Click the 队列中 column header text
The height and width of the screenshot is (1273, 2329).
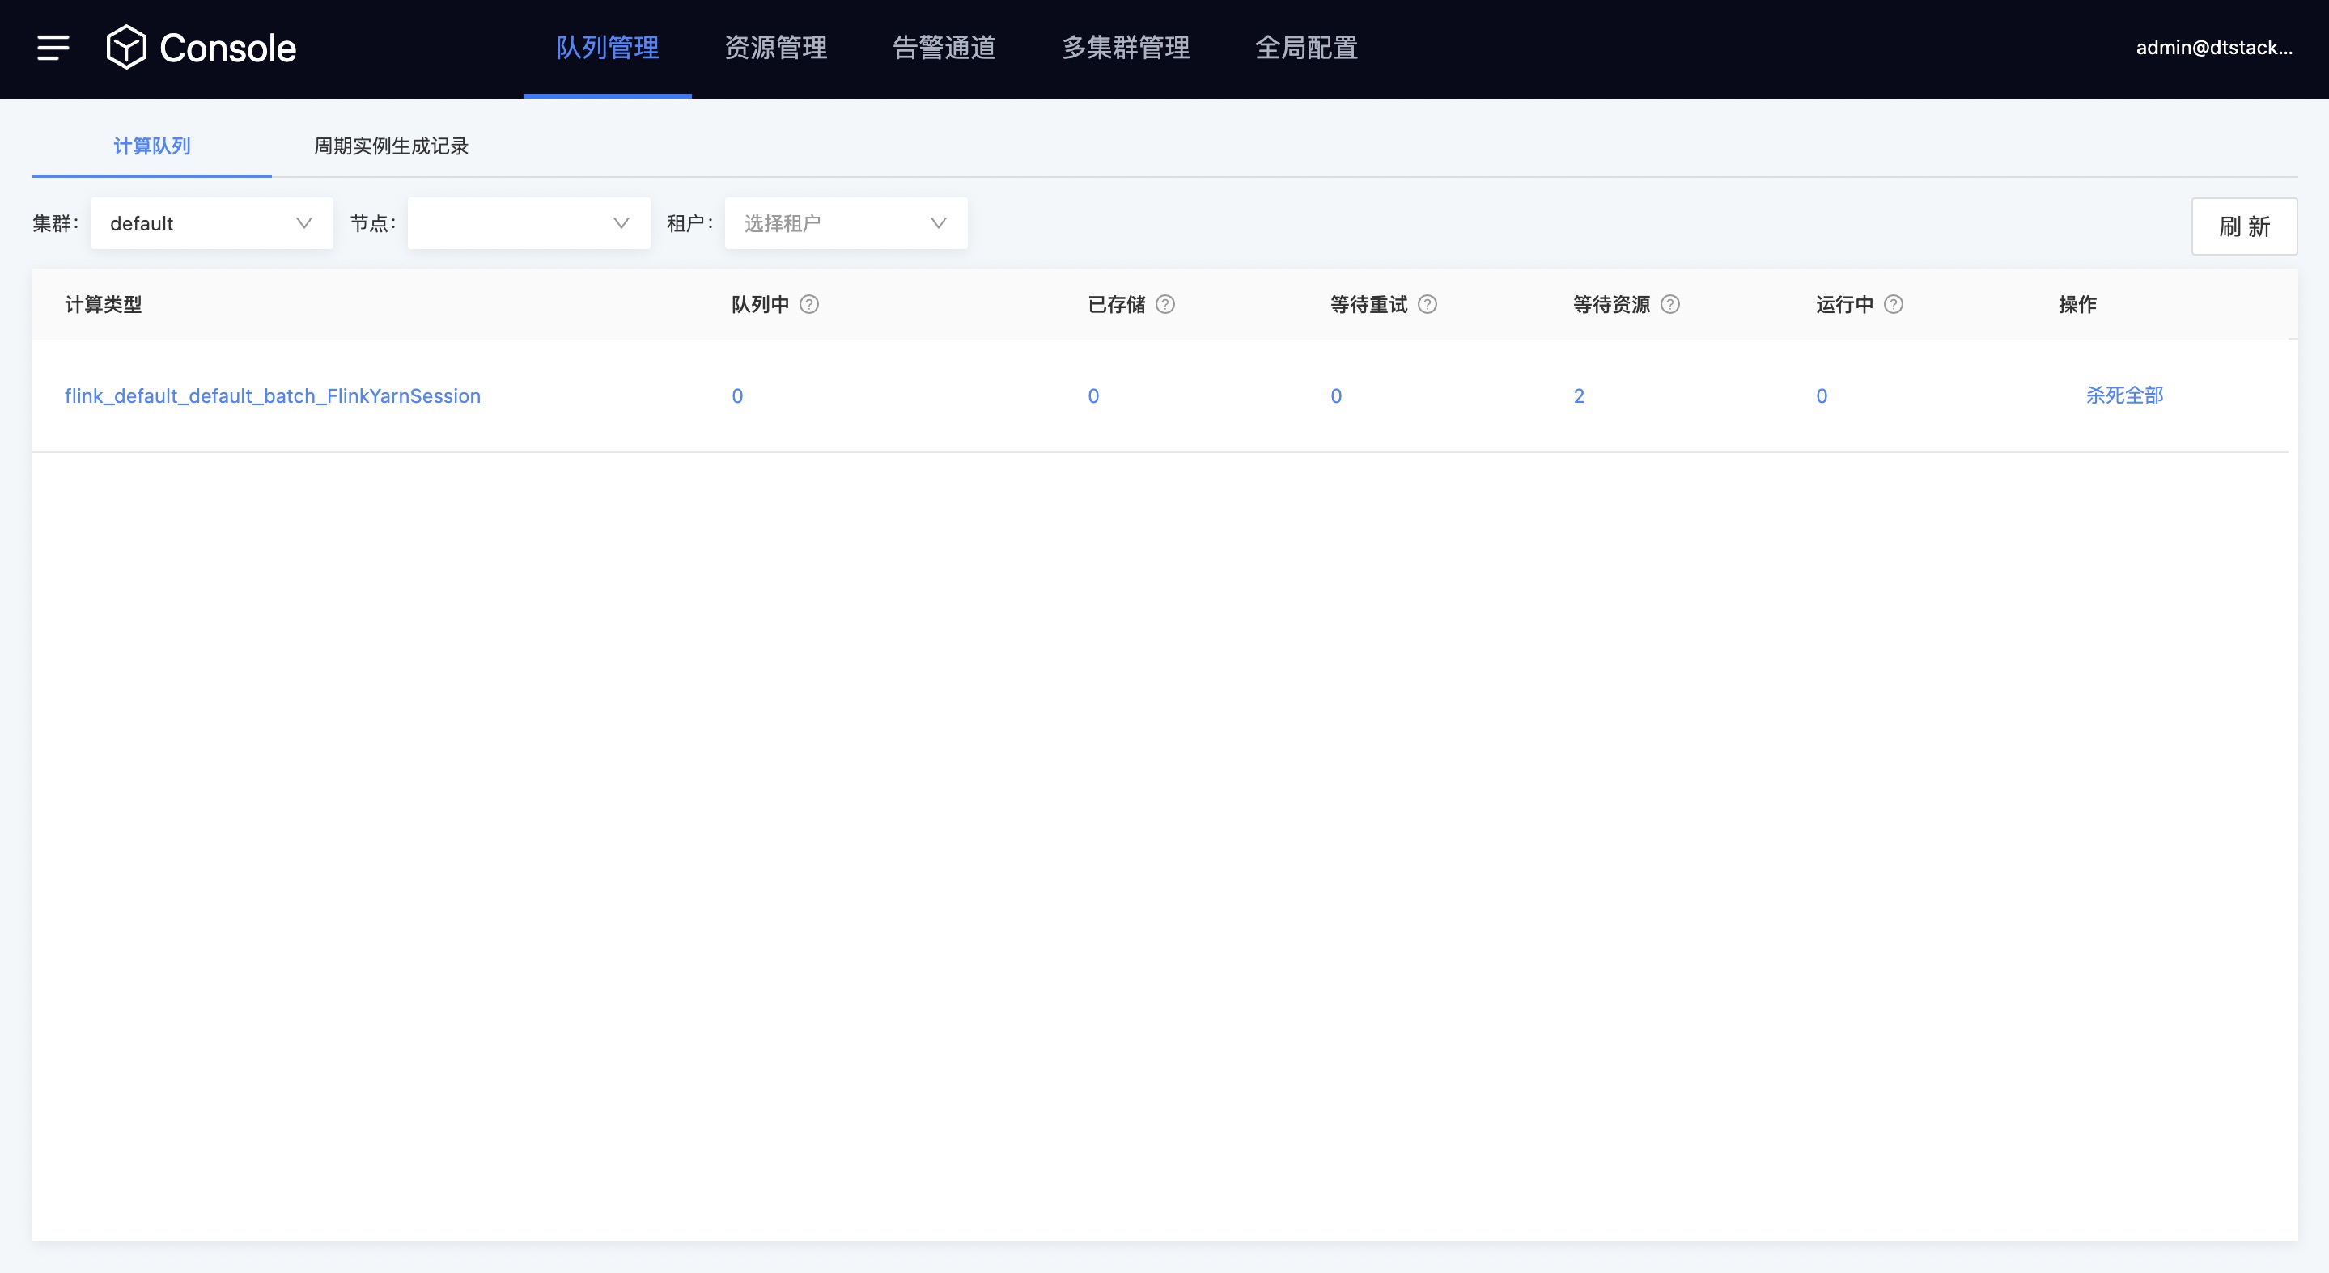point(759,304)
